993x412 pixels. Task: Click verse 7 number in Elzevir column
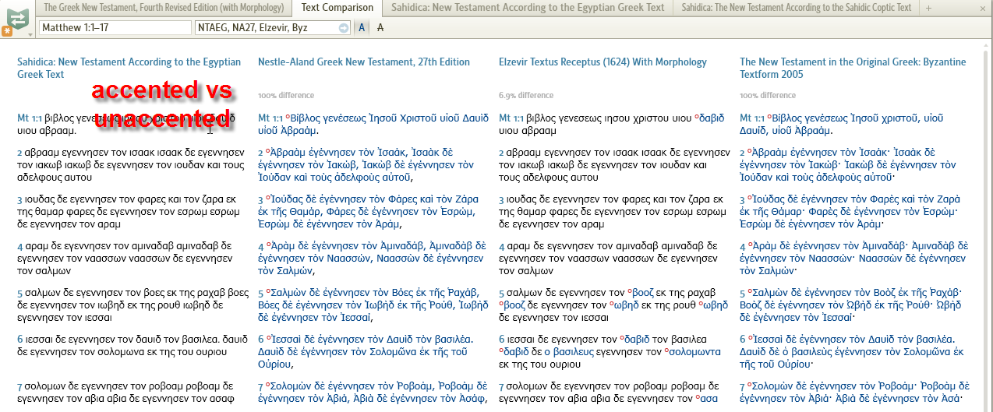(x=502, y=386)
